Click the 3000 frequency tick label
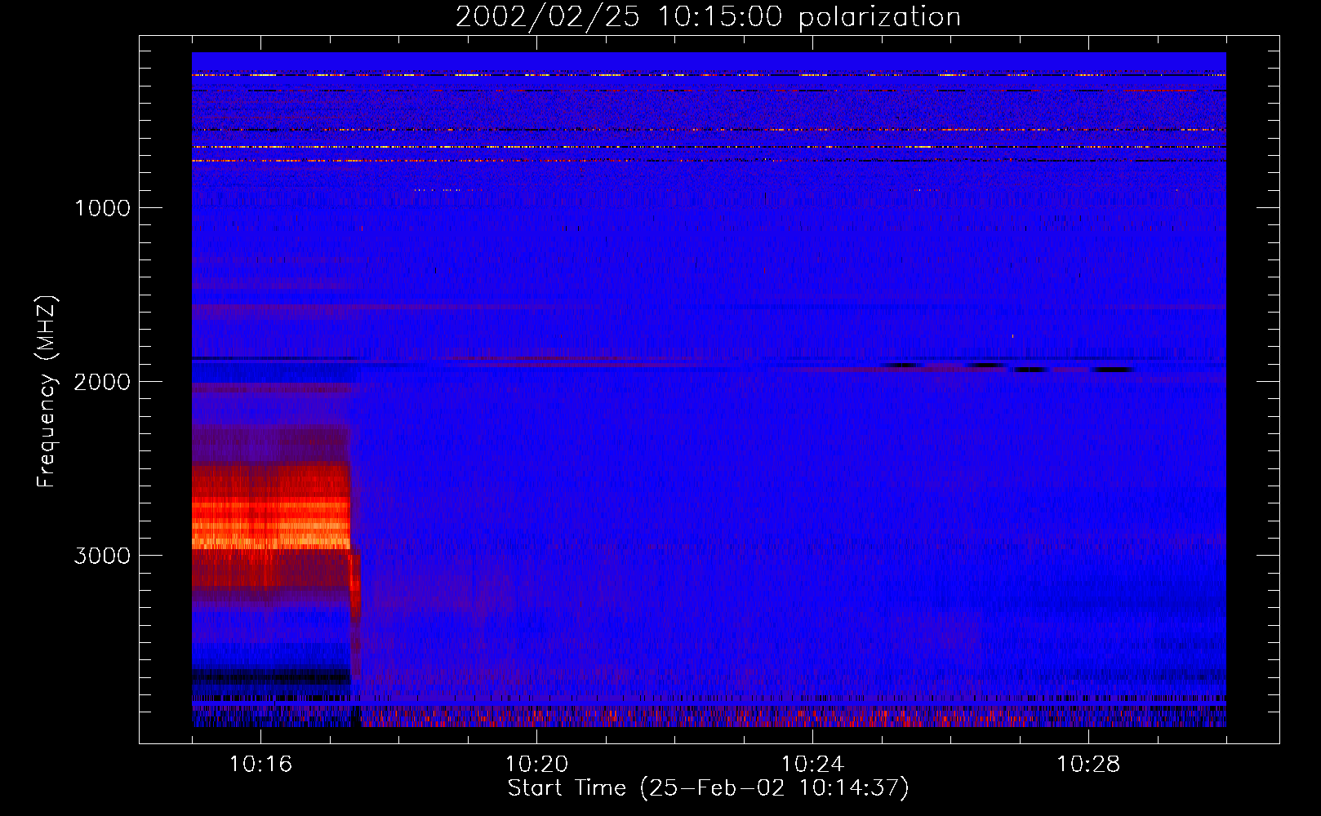The height and width of the screenshot is (816, 1321). (102, 556)
